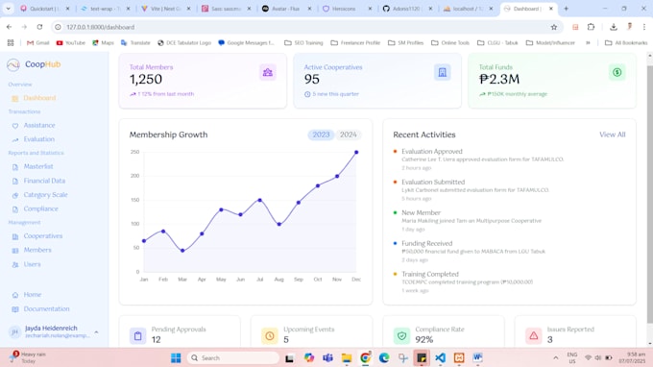Open the YouTube bookmark
The image size is (653, 367).
(70, 42)
